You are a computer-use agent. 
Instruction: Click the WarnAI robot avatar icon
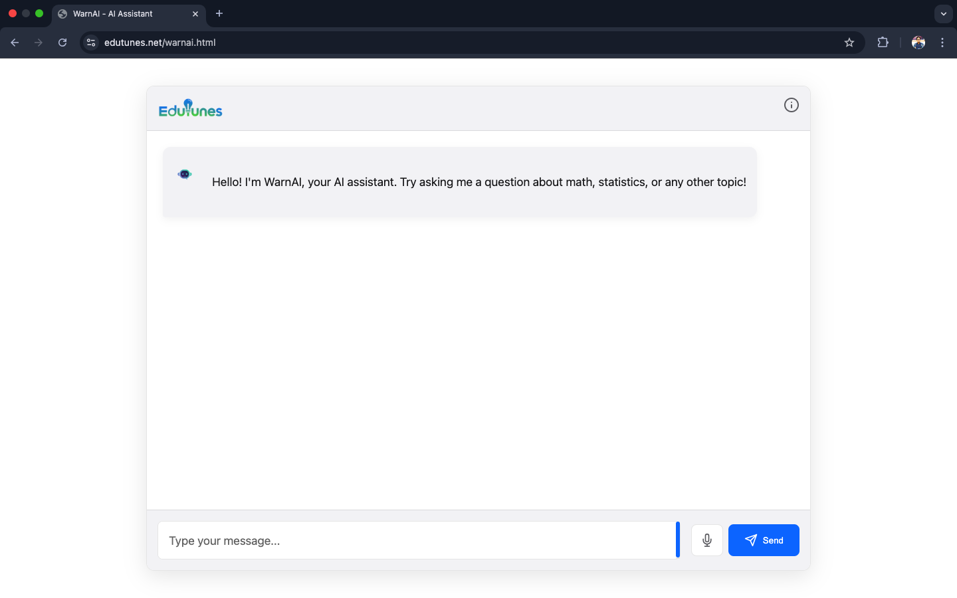[185, 174]
